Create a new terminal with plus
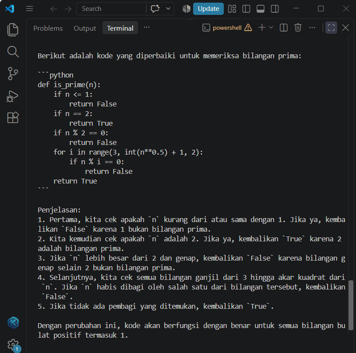The height and width of the screenshot is (353, 356). (x=262, y=28)
